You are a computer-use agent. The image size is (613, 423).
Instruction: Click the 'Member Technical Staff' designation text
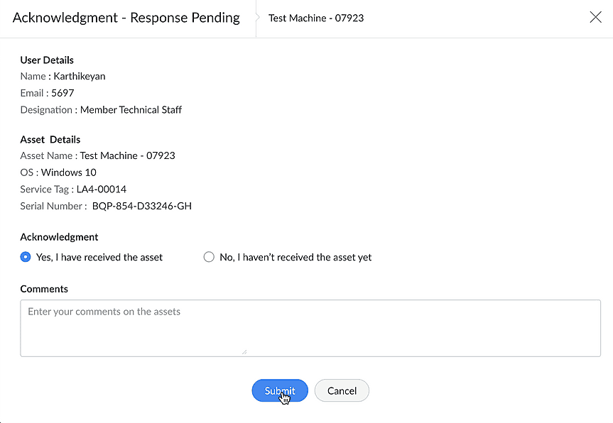131,110
